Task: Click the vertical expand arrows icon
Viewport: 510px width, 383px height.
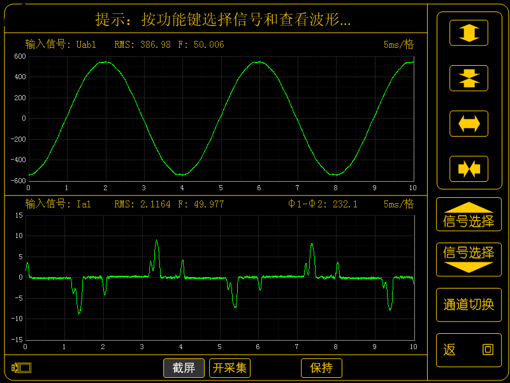Action: tap(469, 32)
